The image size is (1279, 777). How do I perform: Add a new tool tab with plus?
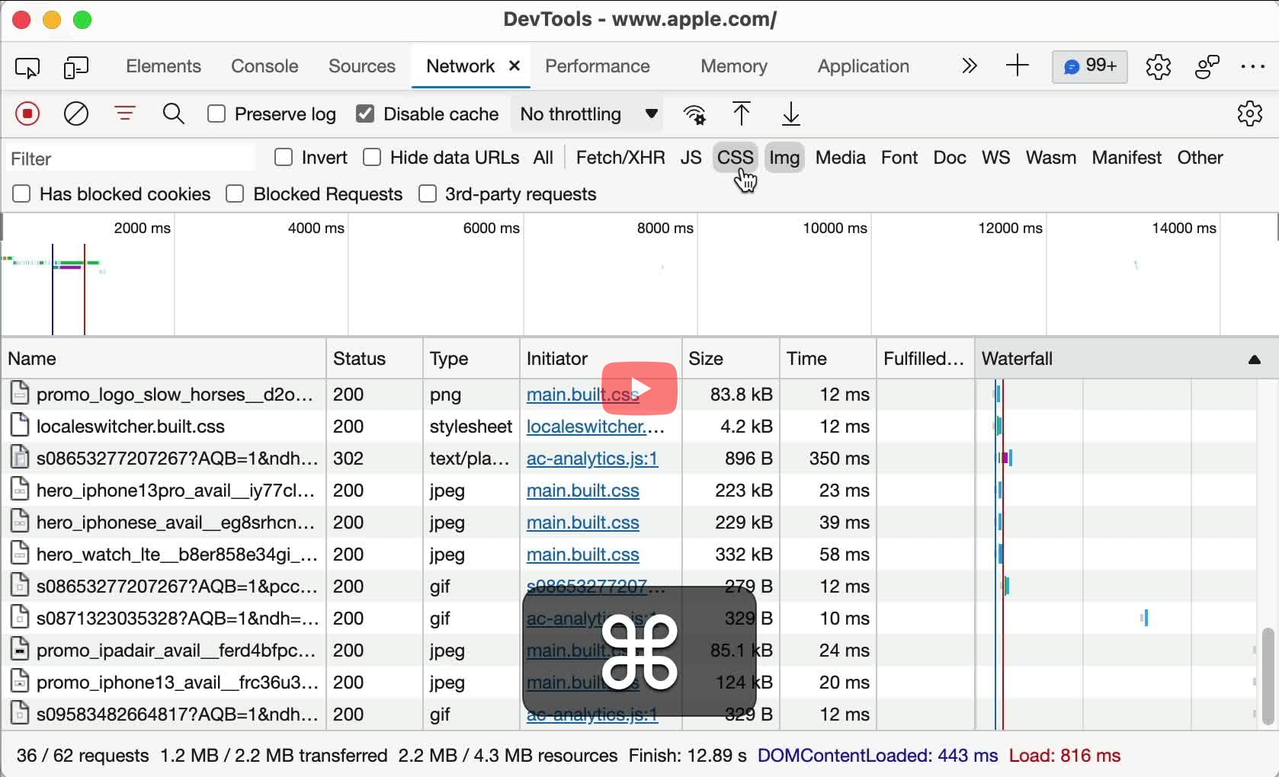(1018, 66)
